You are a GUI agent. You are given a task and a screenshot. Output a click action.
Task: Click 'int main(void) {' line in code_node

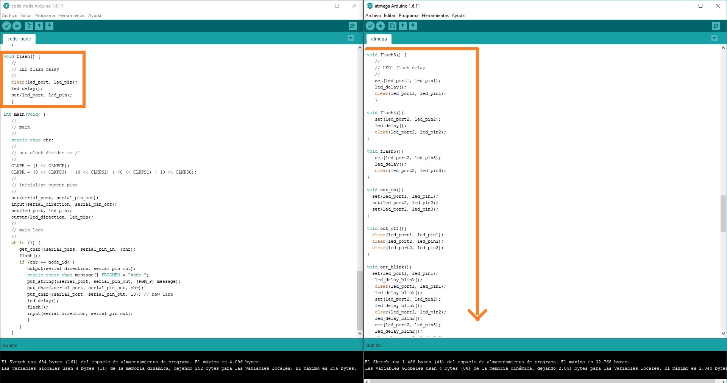point(25,114)
